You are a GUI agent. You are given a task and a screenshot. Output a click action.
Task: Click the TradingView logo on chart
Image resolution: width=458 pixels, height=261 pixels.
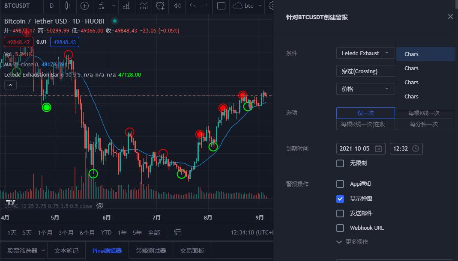(10, 203)
